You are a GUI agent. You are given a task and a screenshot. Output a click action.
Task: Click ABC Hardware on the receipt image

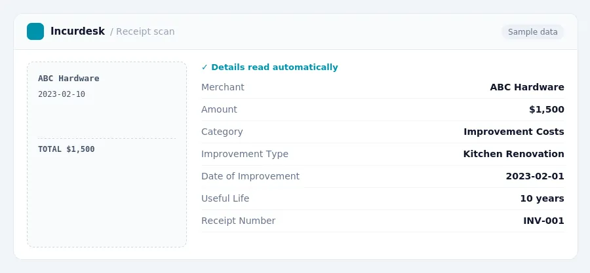(x=68, y=79)
